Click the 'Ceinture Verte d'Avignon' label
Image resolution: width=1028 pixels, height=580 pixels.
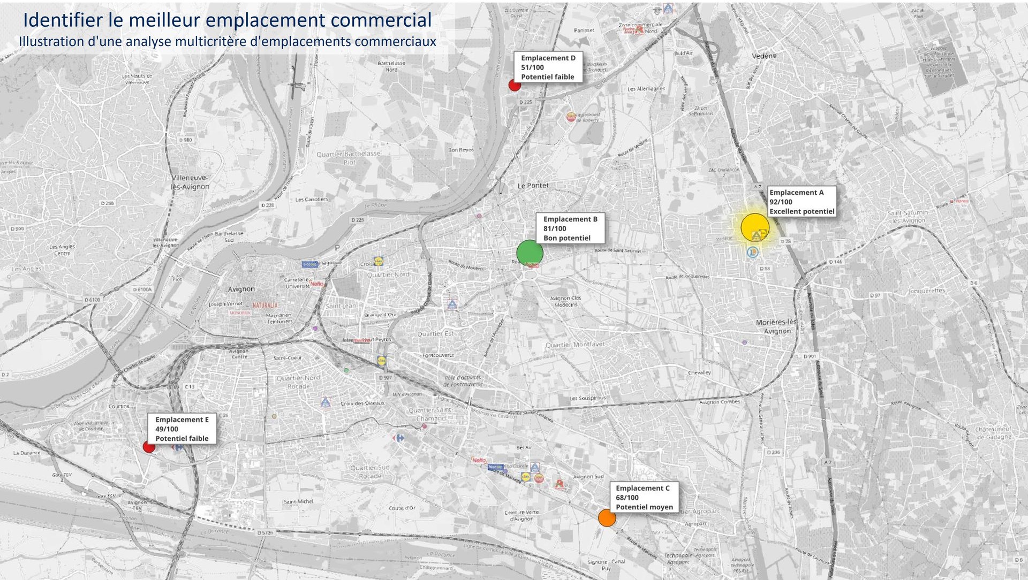[x=521, y=516]
